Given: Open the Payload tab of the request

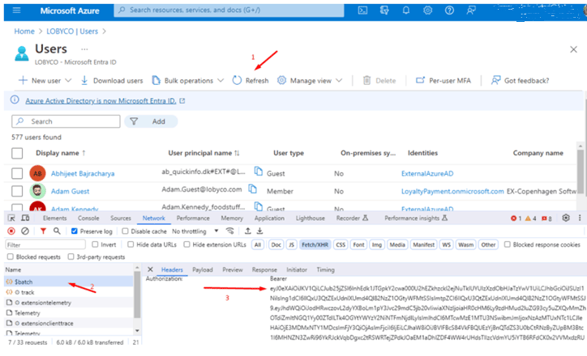Looking at the screenshot, I should [203, 269].
